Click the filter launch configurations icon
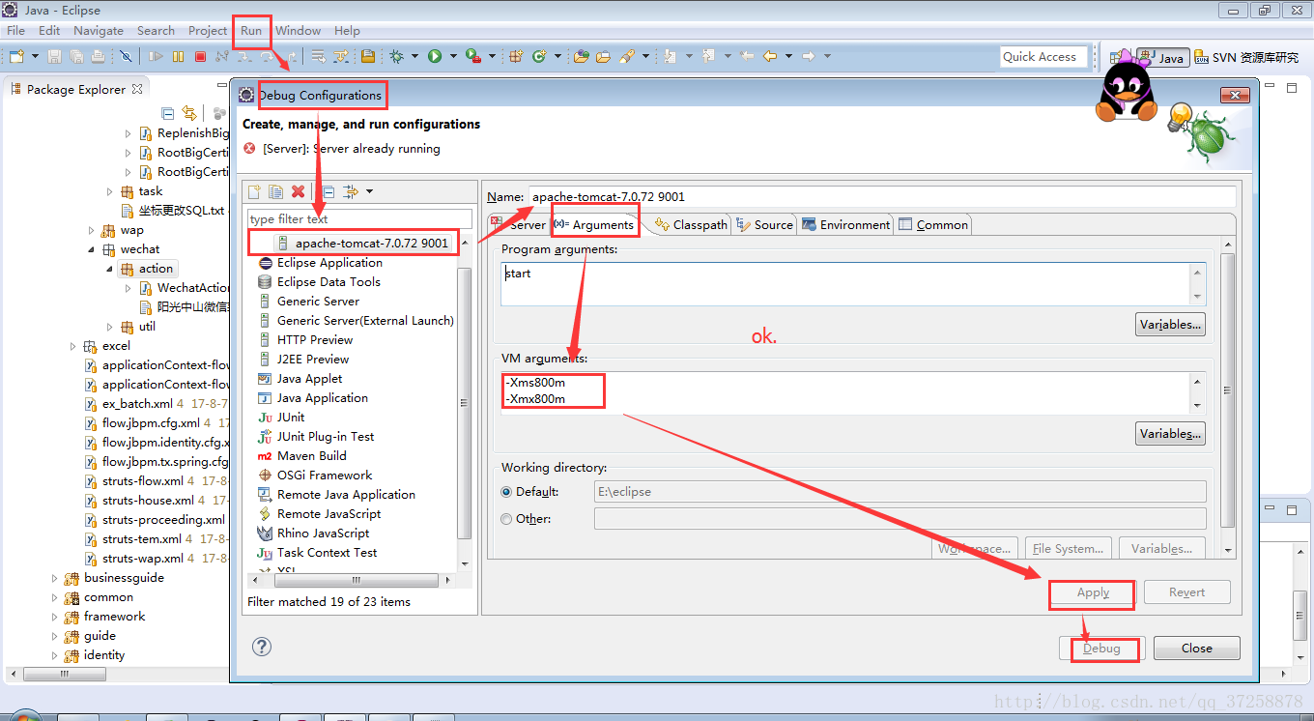 tap(351, 191)
